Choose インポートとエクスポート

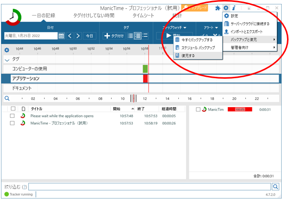250,32
